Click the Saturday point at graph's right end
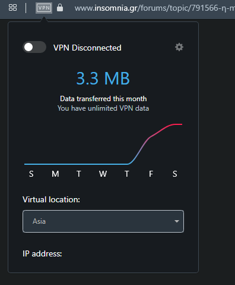The image size is (235, 285). (x=182, y=124)
